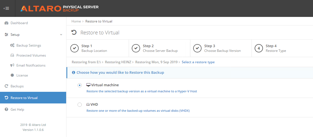The width and height of the screenshot is (313, 137).
Task: Click the restore arrow icon beside page title
Action: pos(74,32)
